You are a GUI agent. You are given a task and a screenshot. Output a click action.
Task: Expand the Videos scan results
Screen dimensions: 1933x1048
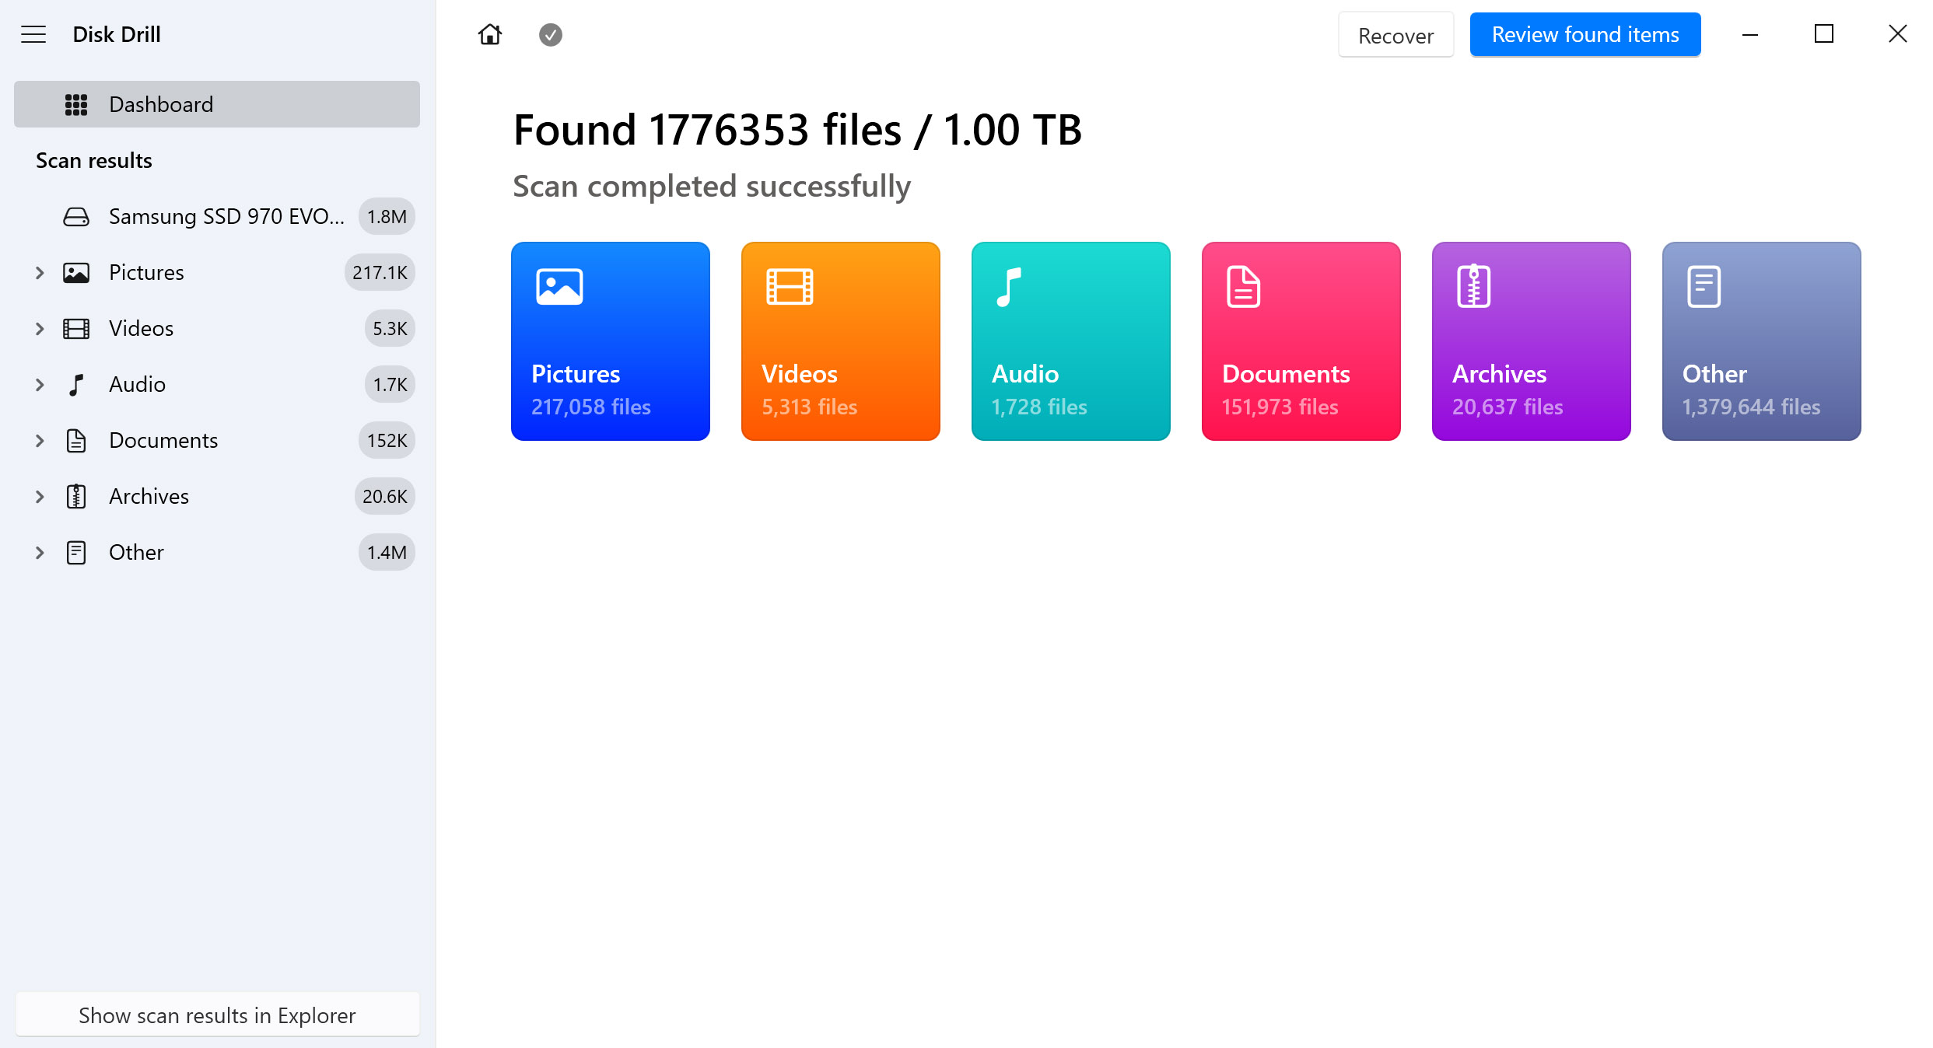click(39, 328)
